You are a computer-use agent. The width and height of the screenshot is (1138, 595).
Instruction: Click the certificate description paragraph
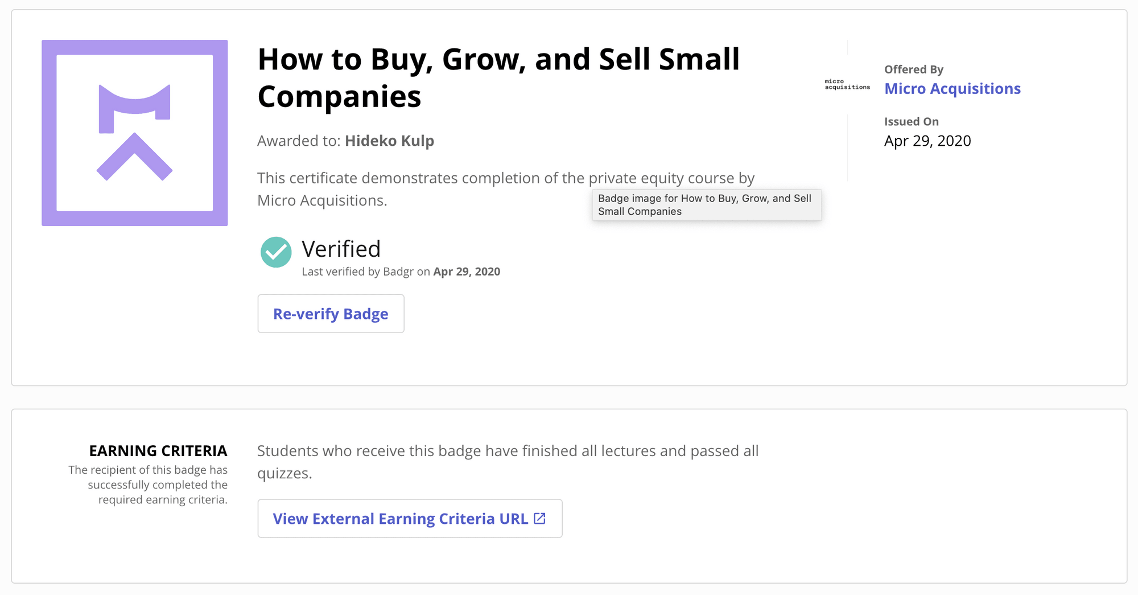click(506, 189)
